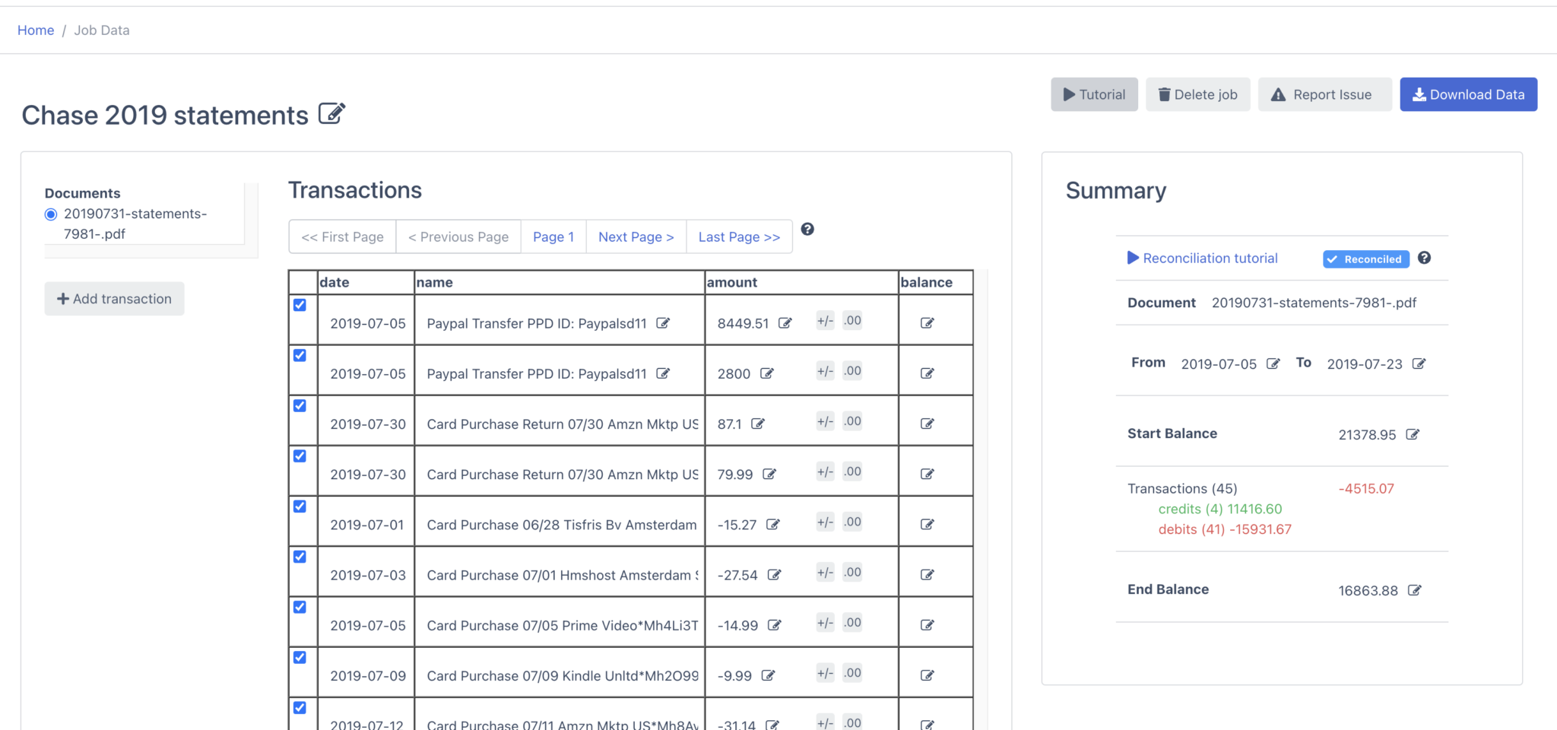This screenshot has height=730, width=1557.
Task: Edit the name of the first Paypal Transfer
Action: point(663,322)
